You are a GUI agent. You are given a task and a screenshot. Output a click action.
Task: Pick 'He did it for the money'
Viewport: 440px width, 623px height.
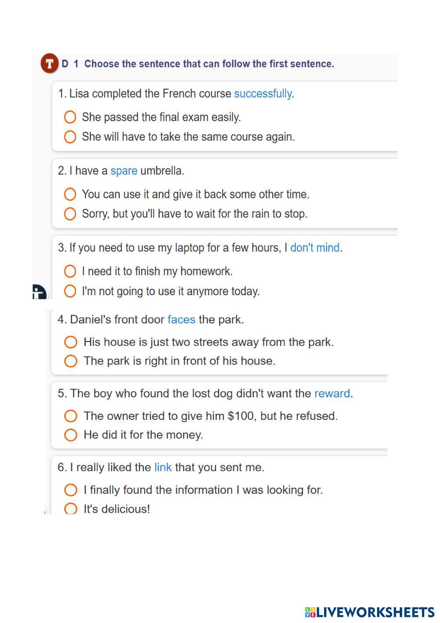pyautogui.click(x=70, y=435)
